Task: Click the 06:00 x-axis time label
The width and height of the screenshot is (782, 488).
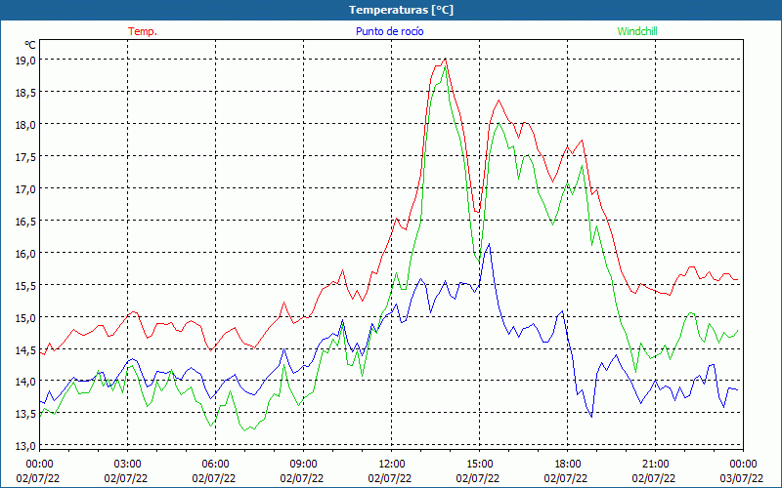Action: coord(215,465)
